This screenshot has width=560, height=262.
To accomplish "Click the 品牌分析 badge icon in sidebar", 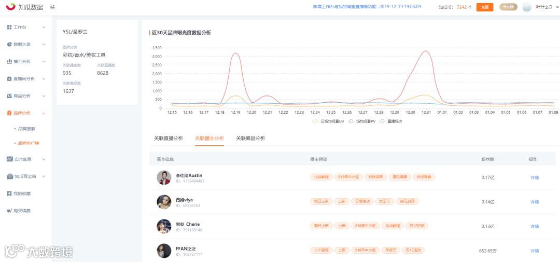I will coord(10,113).
